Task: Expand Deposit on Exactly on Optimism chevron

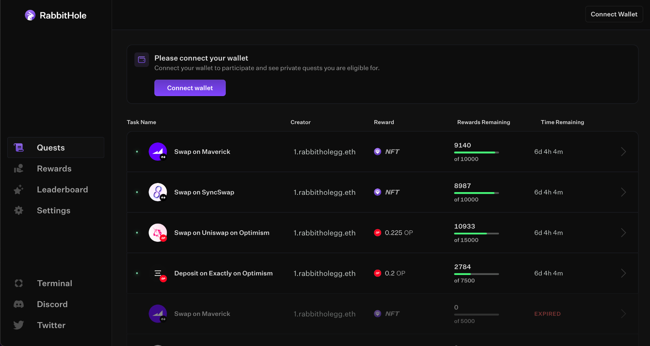Action: [x=623, y=273]
